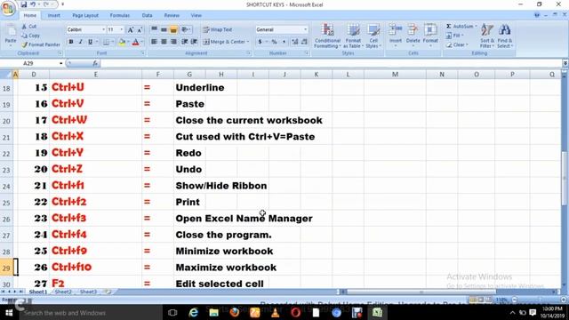Switch to the Data tab
Image resolution: width=569 pixels, height=320 pixels.
[147, 15]
